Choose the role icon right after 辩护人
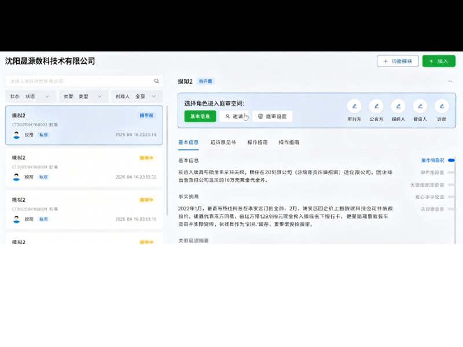The image size is (463, 347). click(420, 106)
